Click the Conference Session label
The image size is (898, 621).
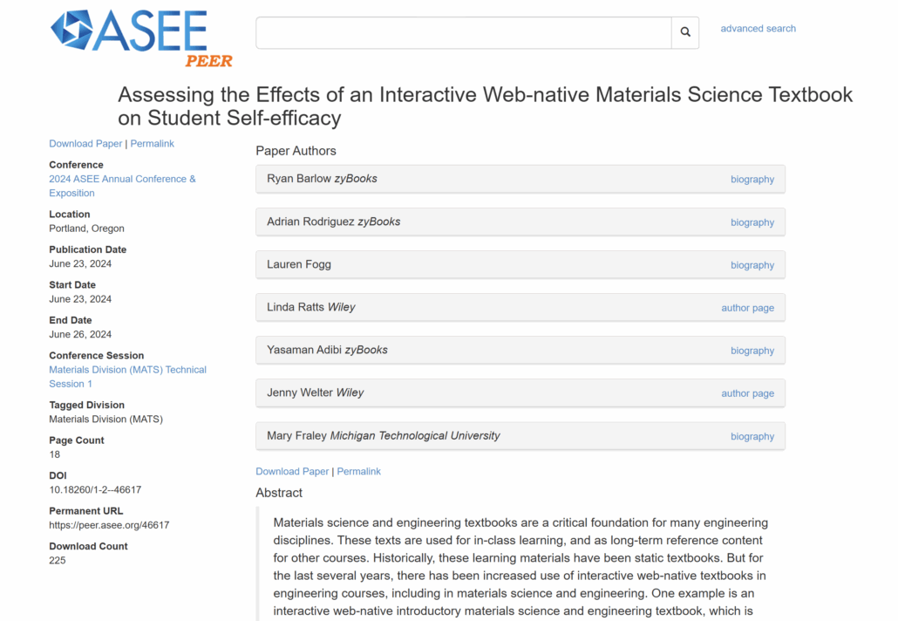pyautogui.click(x=96, y=356)
